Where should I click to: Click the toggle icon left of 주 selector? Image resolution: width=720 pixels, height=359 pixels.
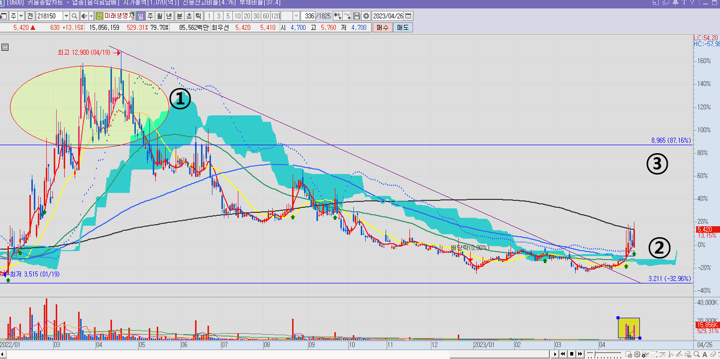(x=3, y=16)
